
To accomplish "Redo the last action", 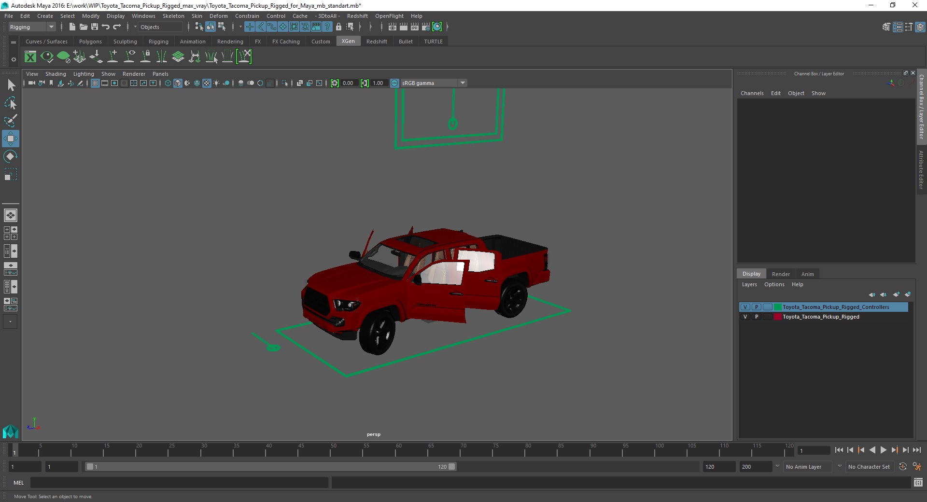I will click(117, 27).
